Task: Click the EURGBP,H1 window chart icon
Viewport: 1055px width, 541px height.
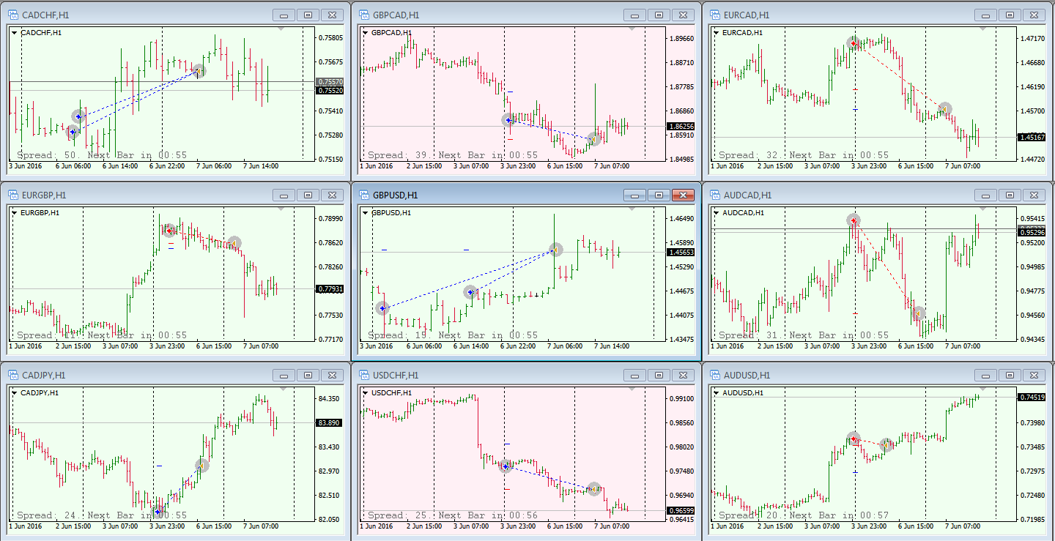Action: point(13,195)
